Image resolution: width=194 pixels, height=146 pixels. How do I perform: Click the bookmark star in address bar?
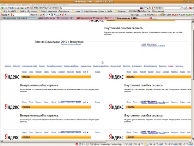click(x=144, y=8)
